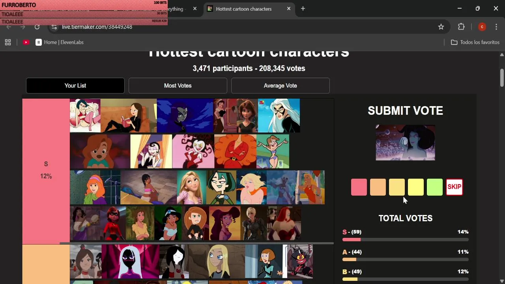
Task: Click the scroll down arrow of the page
Action: tap(502, 280)
